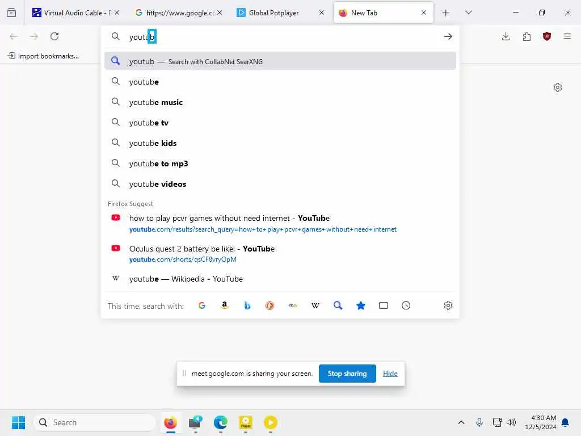Reload the current page
Viewport: 581px width, 436px height.
pos(54,36)
